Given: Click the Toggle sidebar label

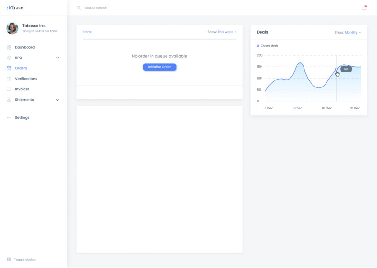Looking at the screenshot, I should click(25, 259).
